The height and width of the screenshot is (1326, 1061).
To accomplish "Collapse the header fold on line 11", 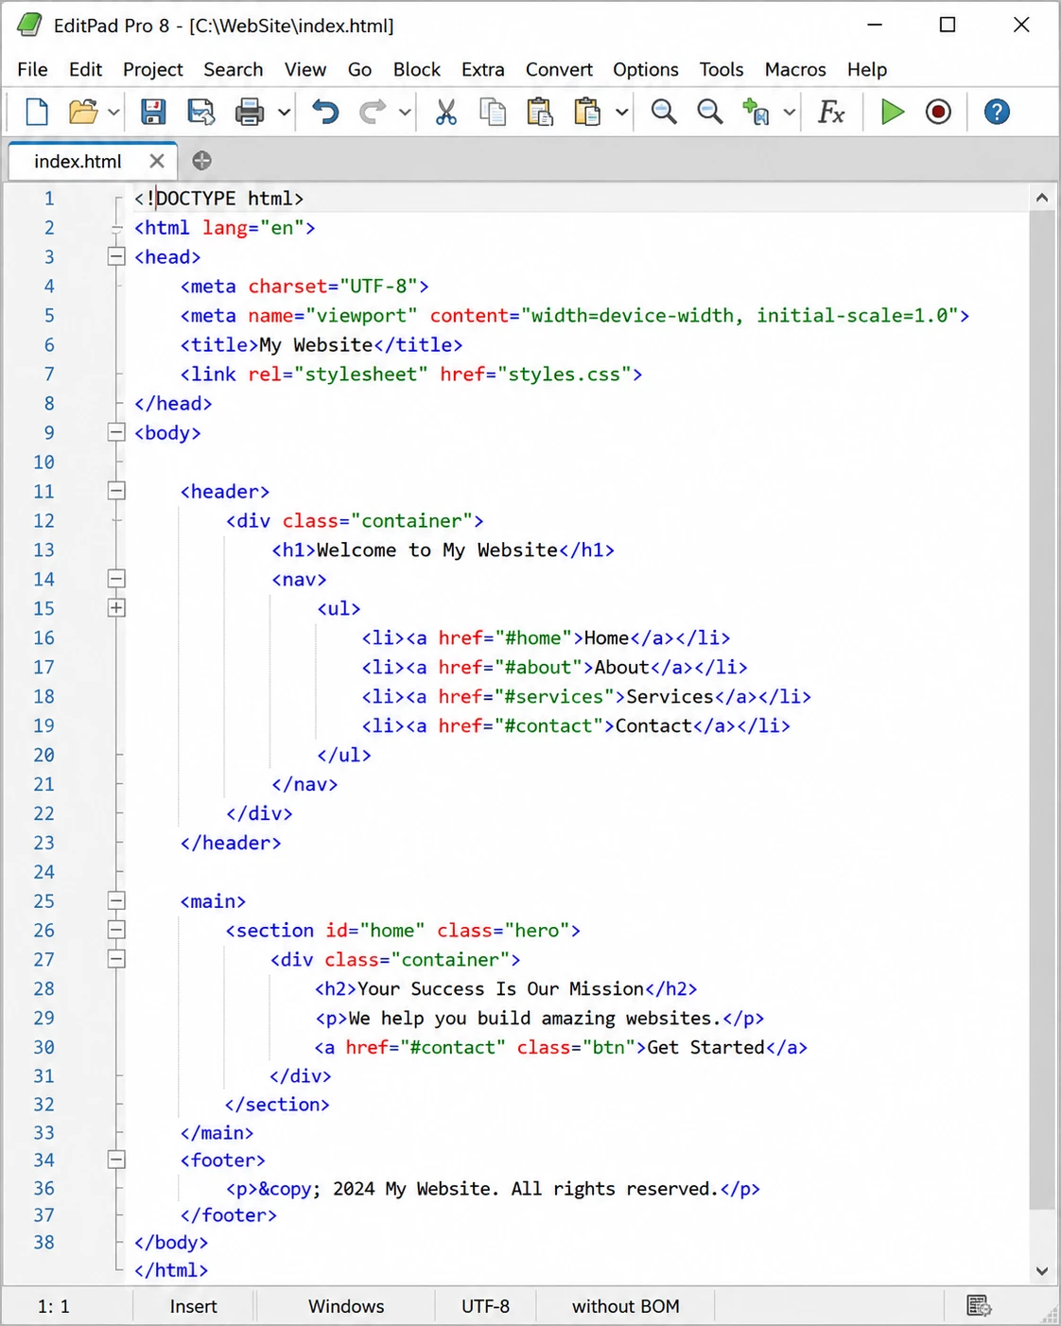I will pyautogui.click(x=116, y=491).
